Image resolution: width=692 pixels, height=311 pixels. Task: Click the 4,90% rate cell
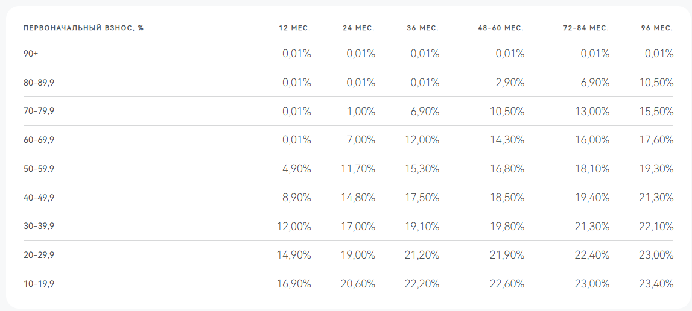(x=297, y=169)
